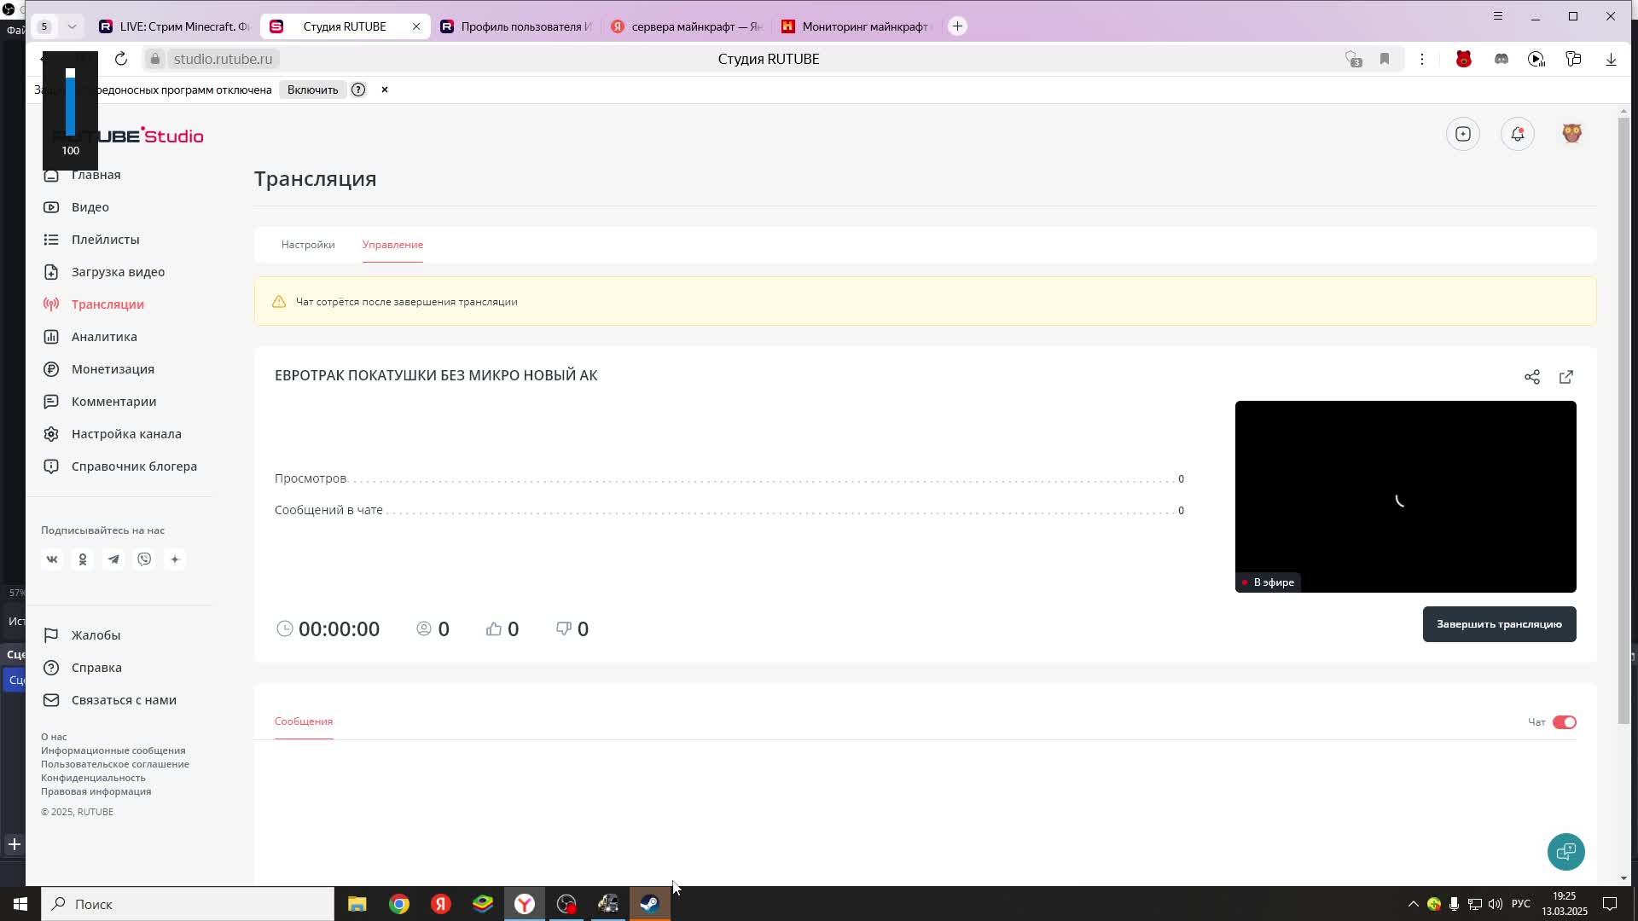This screenshot has height=921, width=1638.
Task: Reload the page with refresh icon
Action: (121, 59)
